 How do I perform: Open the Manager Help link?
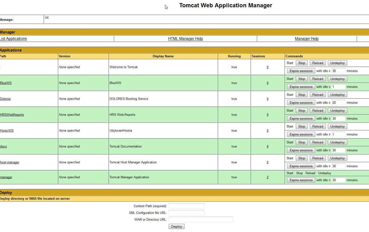[306, 39]
